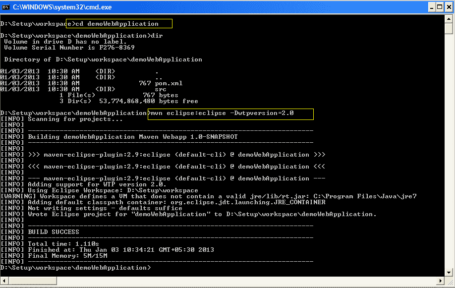
Task: Click the 'src' directory entry
Action: 161,89
